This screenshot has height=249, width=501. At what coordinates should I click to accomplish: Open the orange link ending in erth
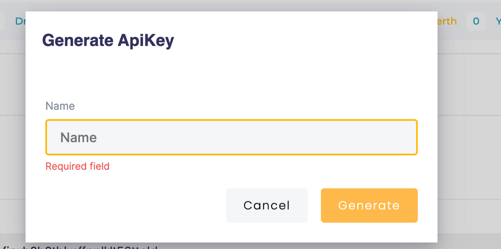[447, 21]
